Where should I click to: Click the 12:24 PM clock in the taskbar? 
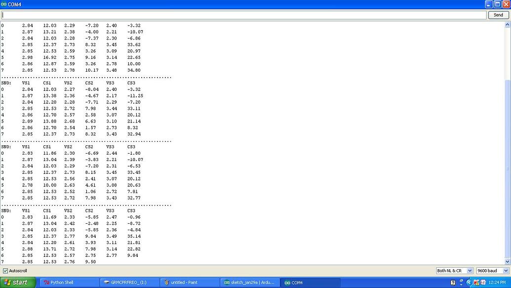pyautogui.click(x=498, y=283)
